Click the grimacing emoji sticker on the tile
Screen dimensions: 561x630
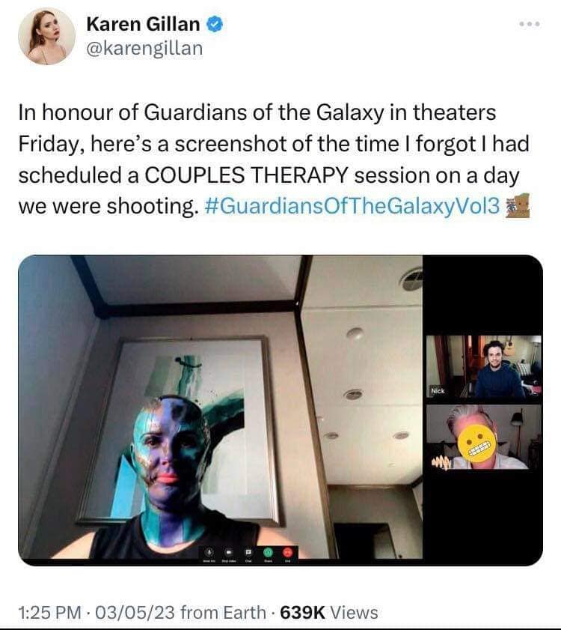476,444
